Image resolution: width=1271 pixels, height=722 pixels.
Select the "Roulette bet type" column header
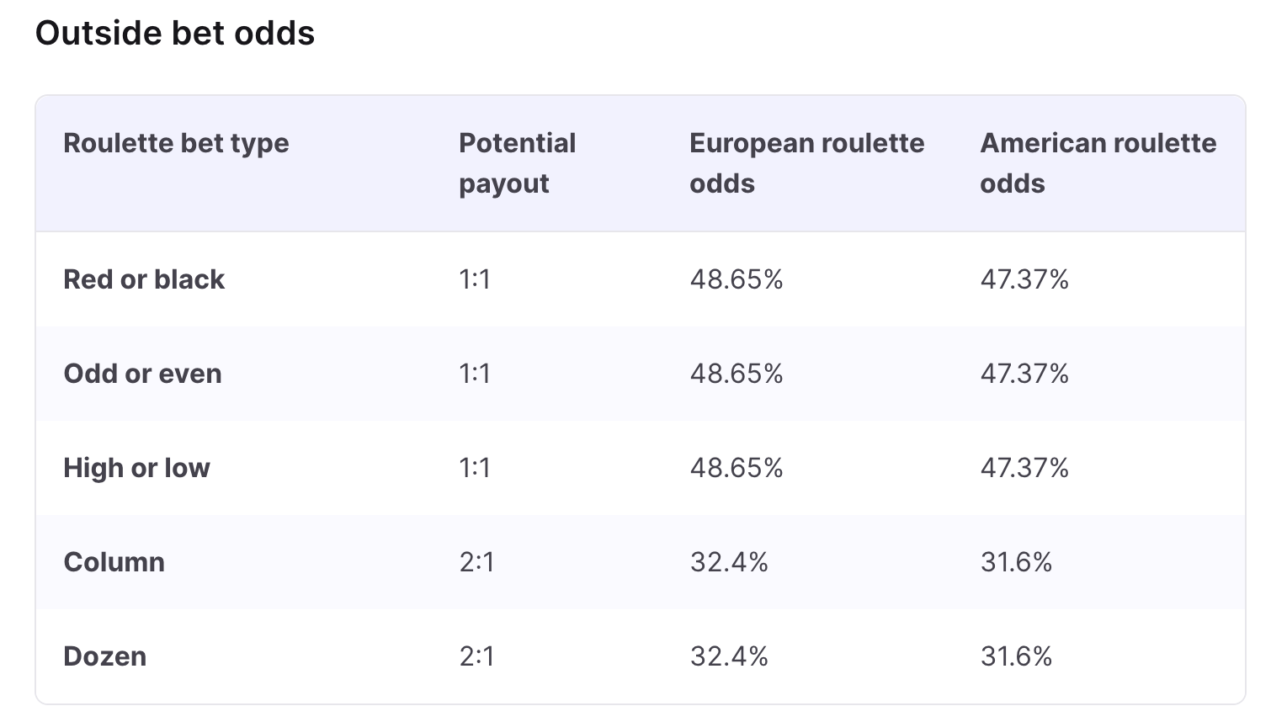[x=176, y=143]
